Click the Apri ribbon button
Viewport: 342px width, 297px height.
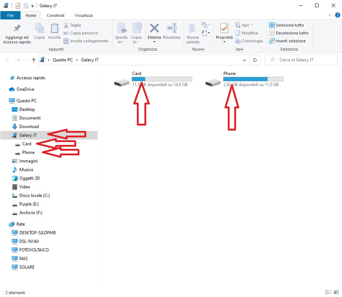point(244,25)
